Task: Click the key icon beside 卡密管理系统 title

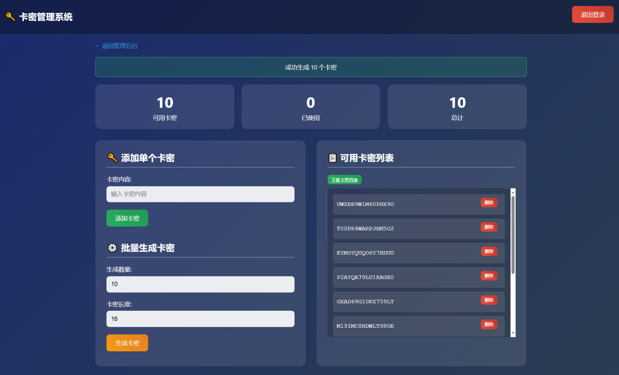Action: click(x=11, y=17)
